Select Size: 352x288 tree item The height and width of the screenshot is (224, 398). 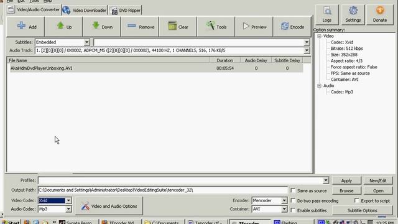coord(344,55)
